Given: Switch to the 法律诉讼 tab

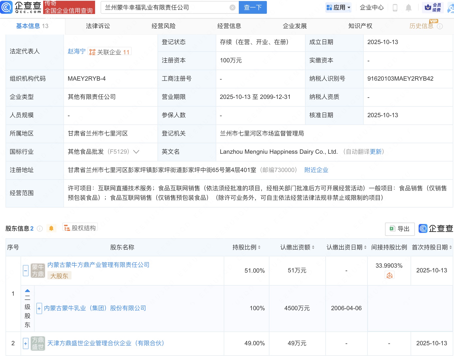Looking at the screenshot, I should coord(98,26).
